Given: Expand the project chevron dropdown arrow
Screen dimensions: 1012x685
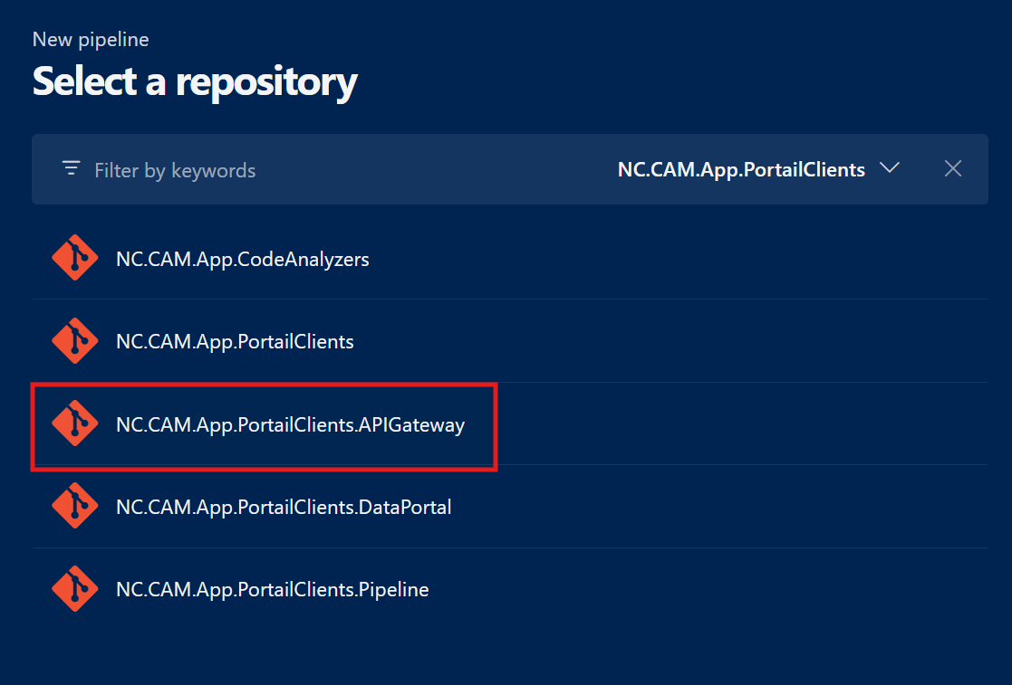Looking at the screenshot, I should point(889,168).
